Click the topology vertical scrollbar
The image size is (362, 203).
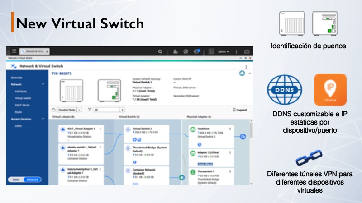tap(251, 130)
